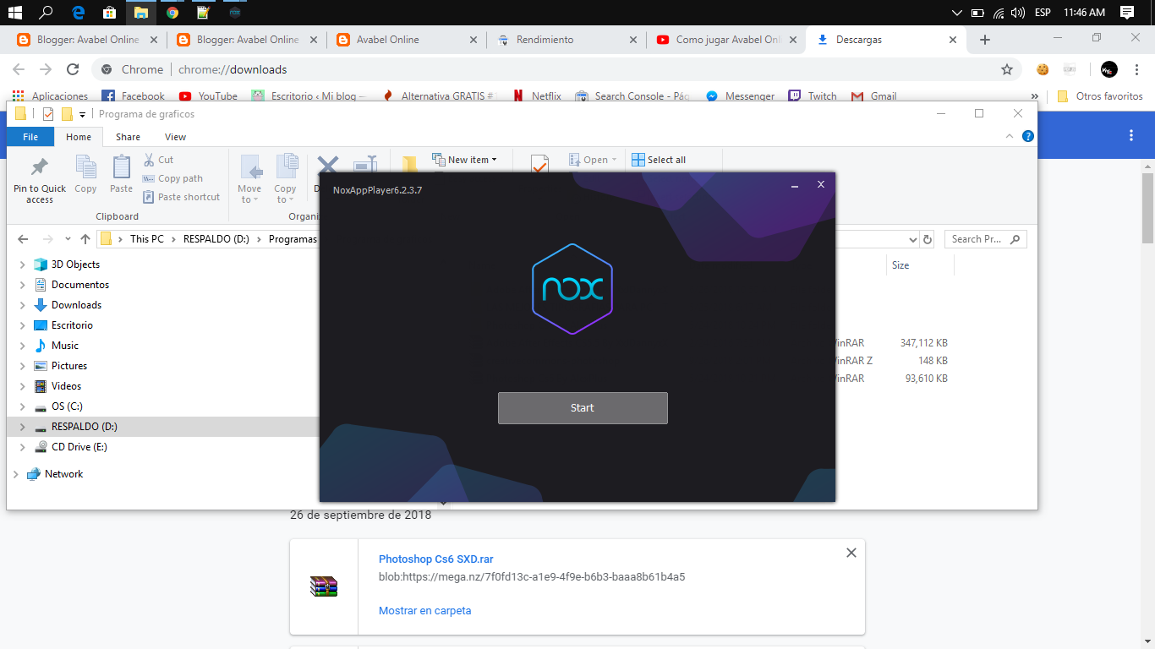Switch to the Como jugar Avabel YouTube tab
Screen dimensions: 1155x649
pos(726,40)
